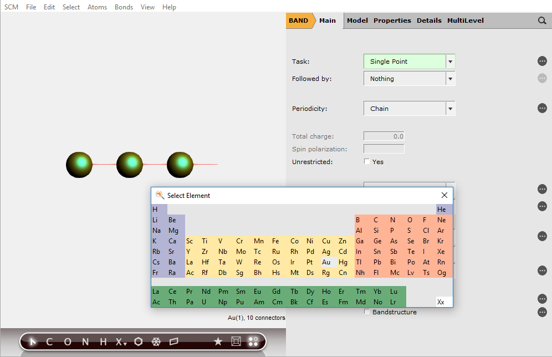Viewport: 552px width, 357px height.
Task: Click the star tool in the bottom toolbar
Action: (218, 341)
